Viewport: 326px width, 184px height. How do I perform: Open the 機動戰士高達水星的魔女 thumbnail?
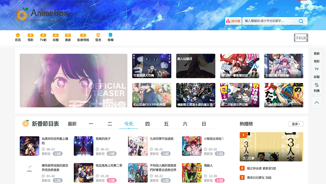[196, 95]
